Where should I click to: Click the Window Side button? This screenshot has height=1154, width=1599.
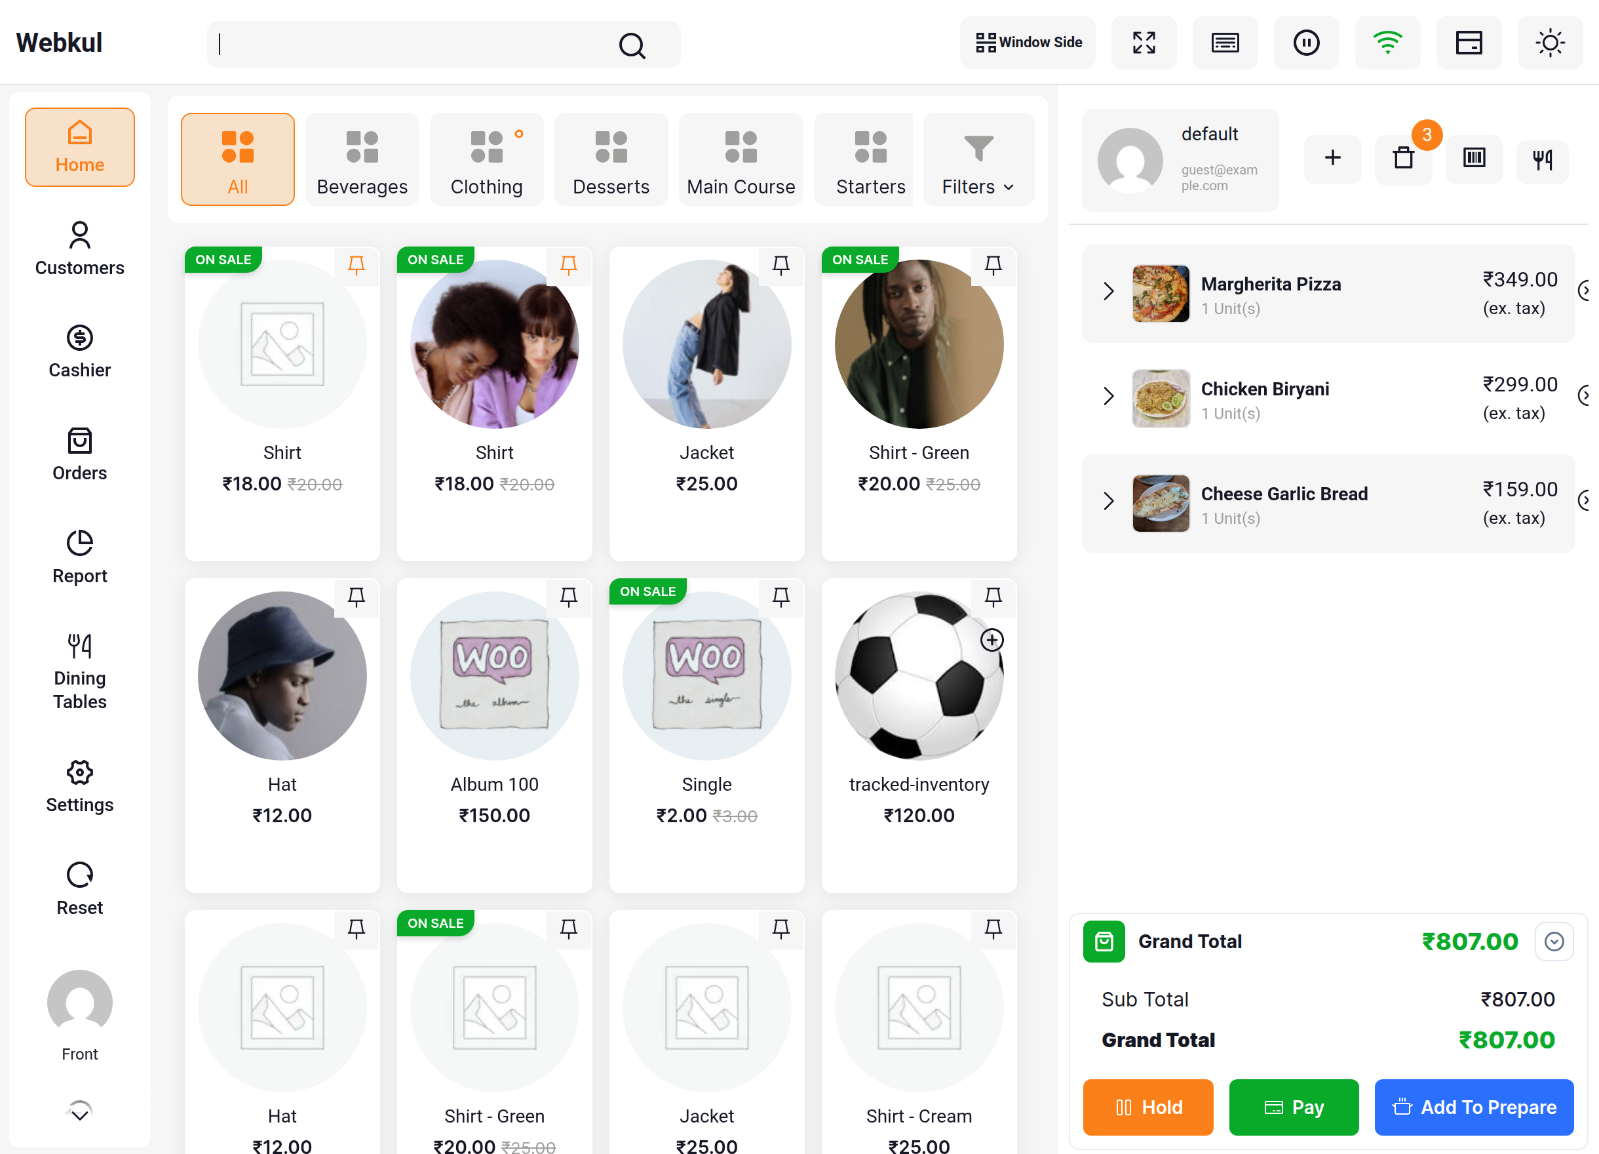(x=1027, y=43)
